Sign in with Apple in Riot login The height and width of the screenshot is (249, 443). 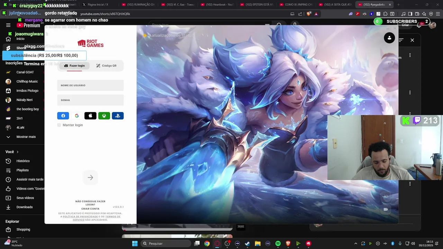pyautogui.click(x=90, y=116)
